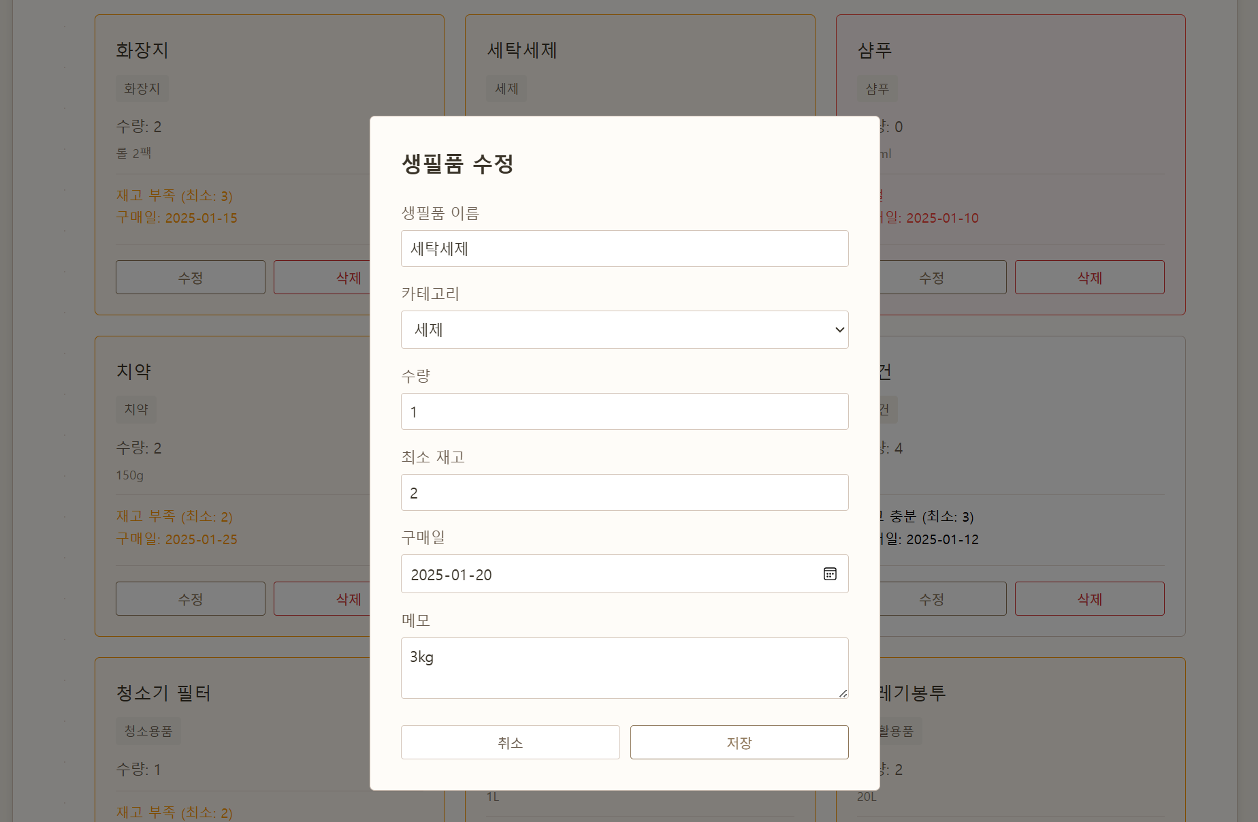This screenshot has height=822, width=1258.
Task: Click the 세탁세제 card heading in background
Action: (522, 50)
